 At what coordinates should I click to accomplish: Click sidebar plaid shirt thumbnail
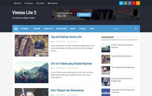pos(106,82)
